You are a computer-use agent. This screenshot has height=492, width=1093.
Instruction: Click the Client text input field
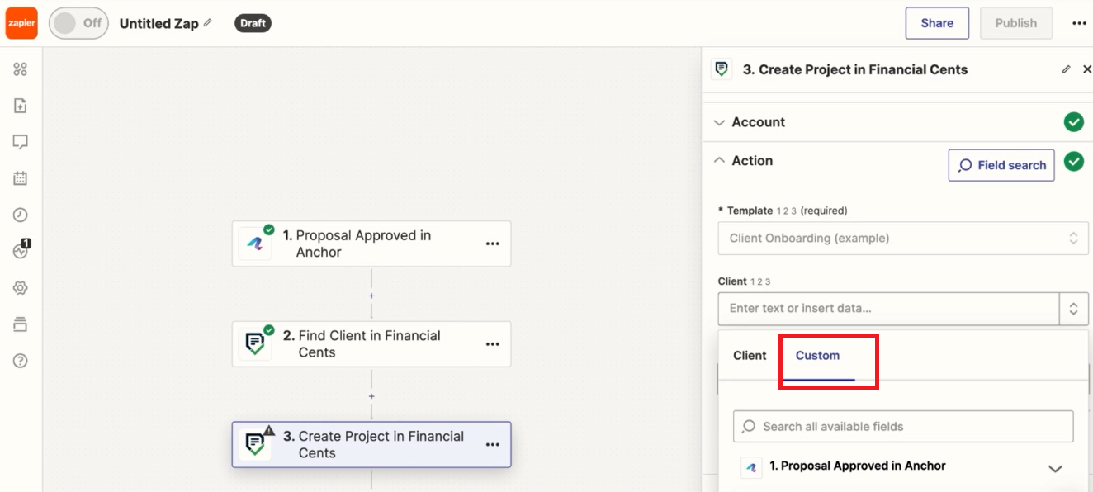pyautogui.click(x=889, y=309)
